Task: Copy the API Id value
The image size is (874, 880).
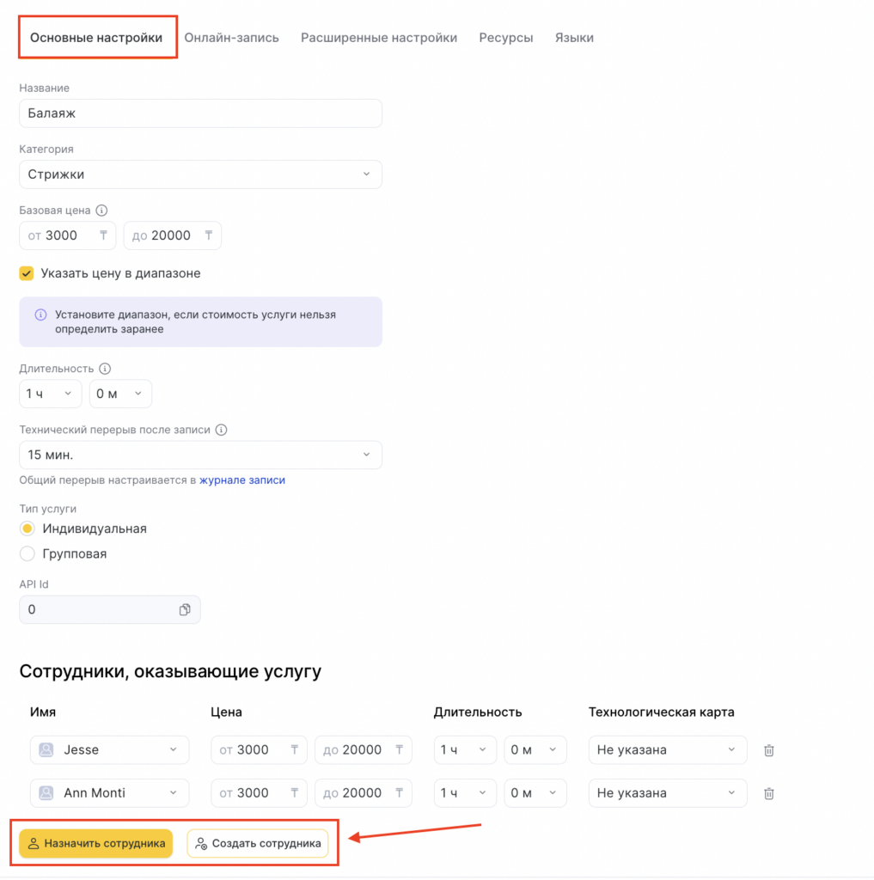Action: coord(184,609)
